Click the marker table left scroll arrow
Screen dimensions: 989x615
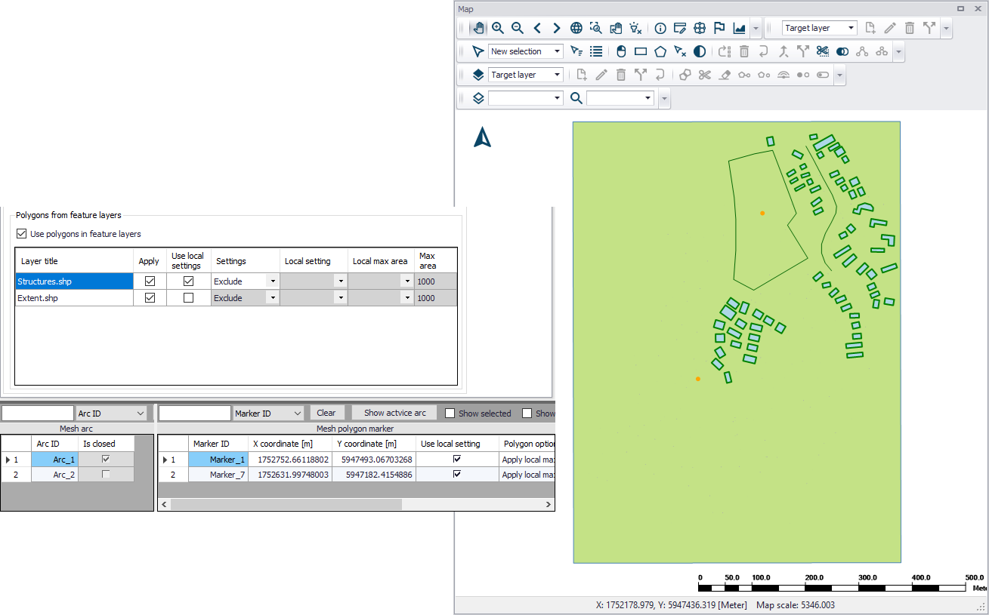tap(164, 504)
